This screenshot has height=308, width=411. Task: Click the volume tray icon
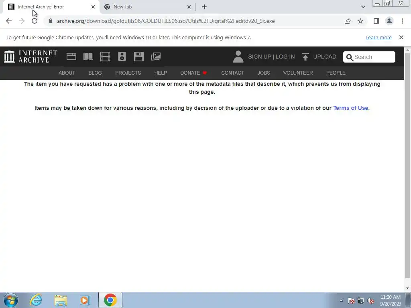pos(370,300)
